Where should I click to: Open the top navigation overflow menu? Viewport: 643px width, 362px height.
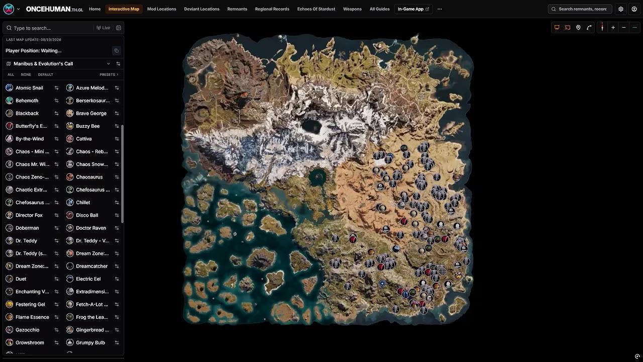coord(440,9)
